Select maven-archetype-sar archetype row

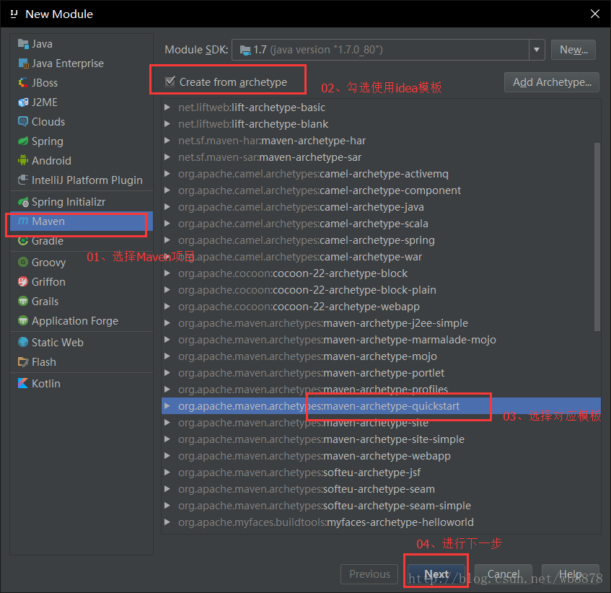click(x=381, y=157)
